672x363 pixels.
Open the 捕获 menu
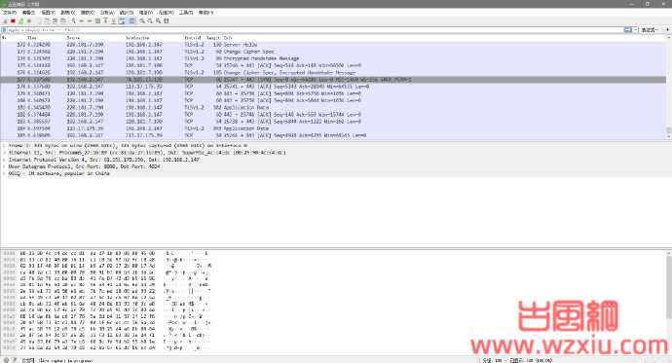(88, 13)
